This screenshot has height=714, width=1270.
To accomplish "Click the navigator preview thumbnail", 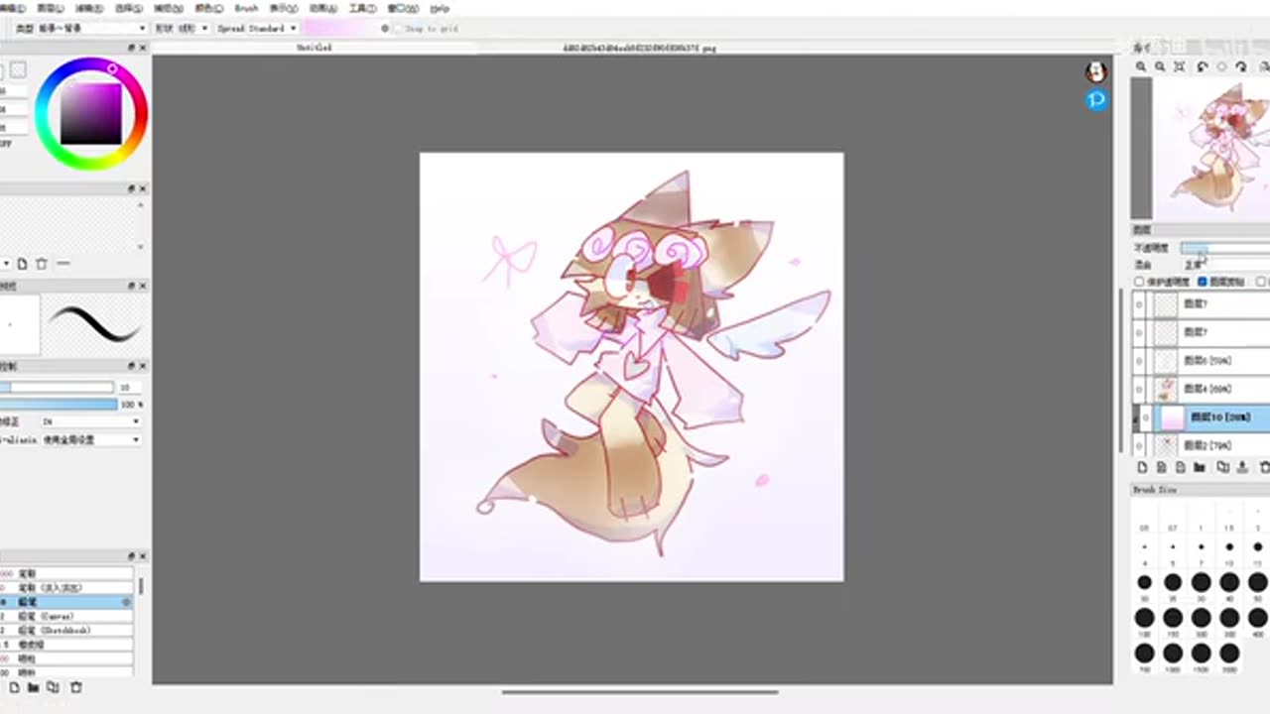I will click(1211, 149).
